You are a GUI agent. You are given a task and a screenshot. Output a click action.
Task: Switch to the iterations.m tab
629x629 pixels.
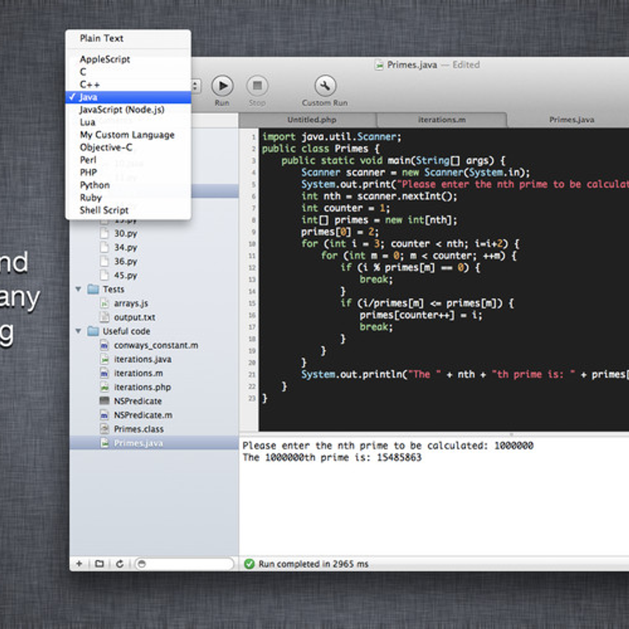[x=441, y=120]
